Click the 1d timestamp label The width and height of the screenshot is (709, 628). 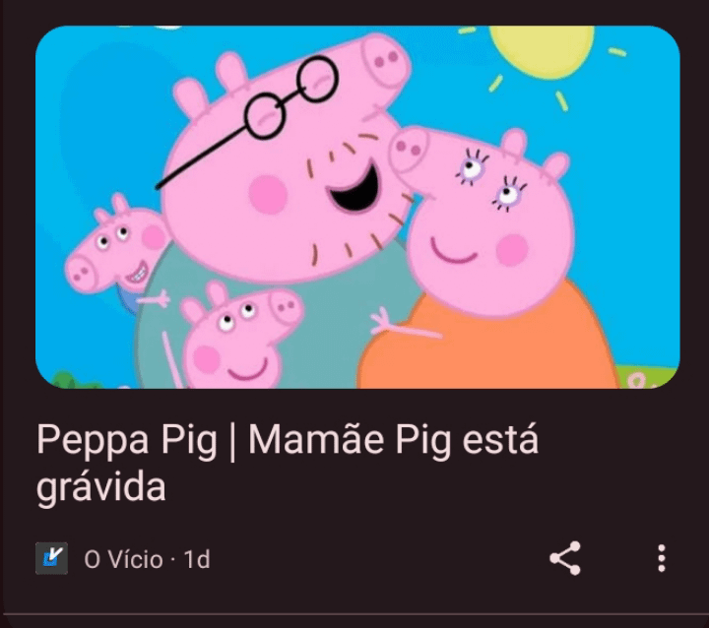197,560
